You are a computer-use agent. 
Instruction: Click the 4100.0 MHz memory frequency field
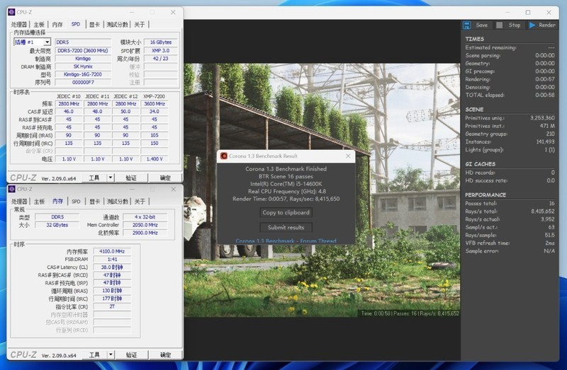pos(112,251)
